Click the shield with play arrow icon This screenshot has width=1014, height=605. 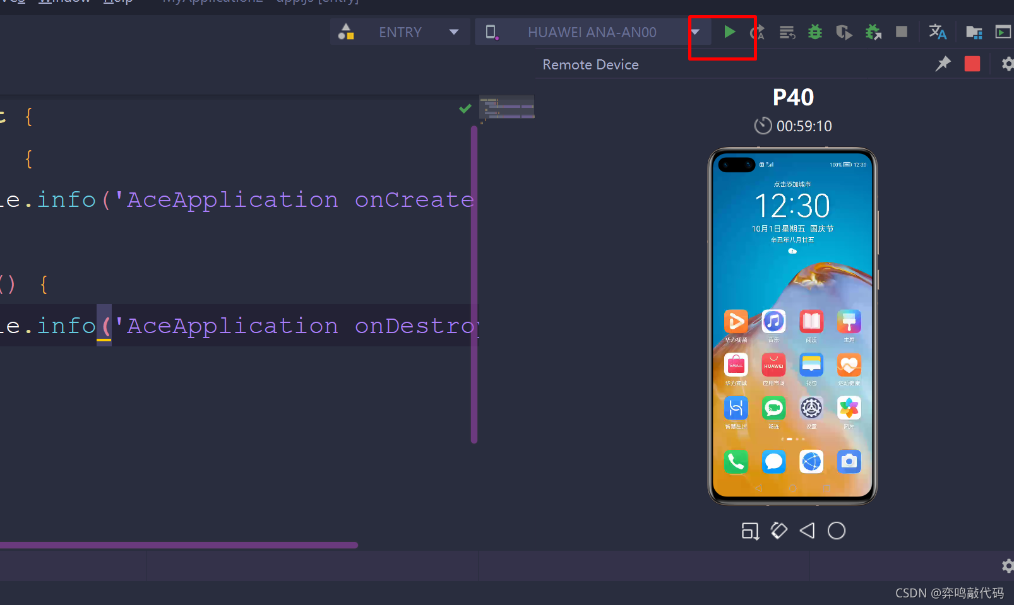[x=844, y=32]
